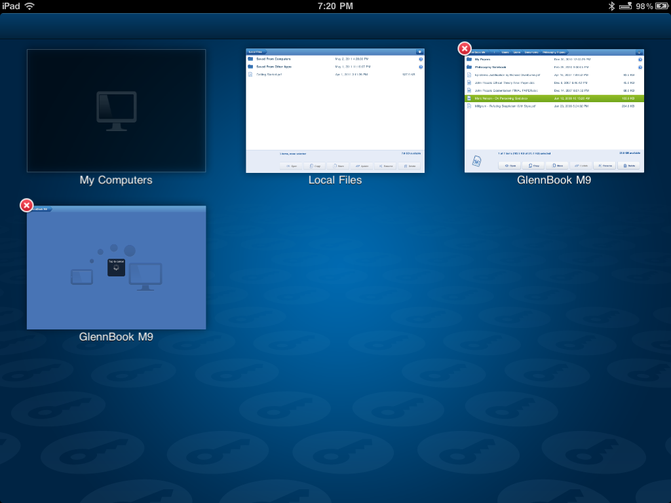Tap the battery icon in status bar
671x503 pixels.
click(x=626, y=6)
